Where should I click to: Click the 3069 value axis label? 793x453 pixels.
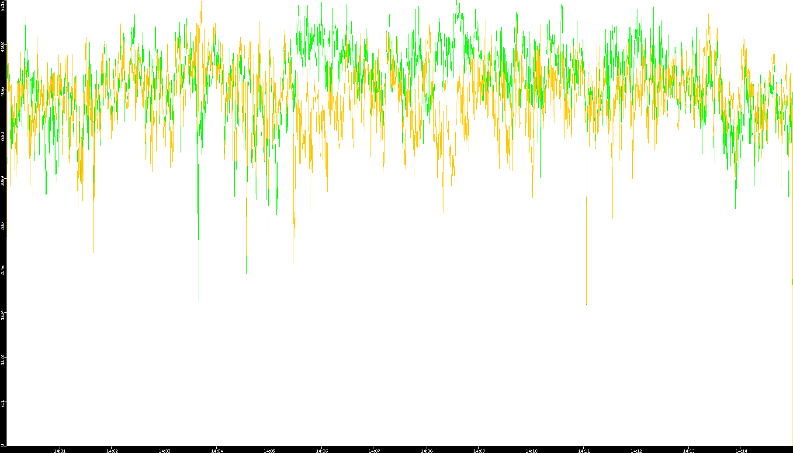(x=3, y=181)
